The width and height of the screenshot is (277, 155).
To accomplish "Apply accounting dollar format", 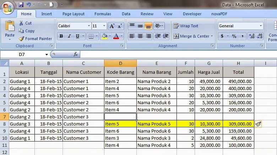I will coord(222,36).
